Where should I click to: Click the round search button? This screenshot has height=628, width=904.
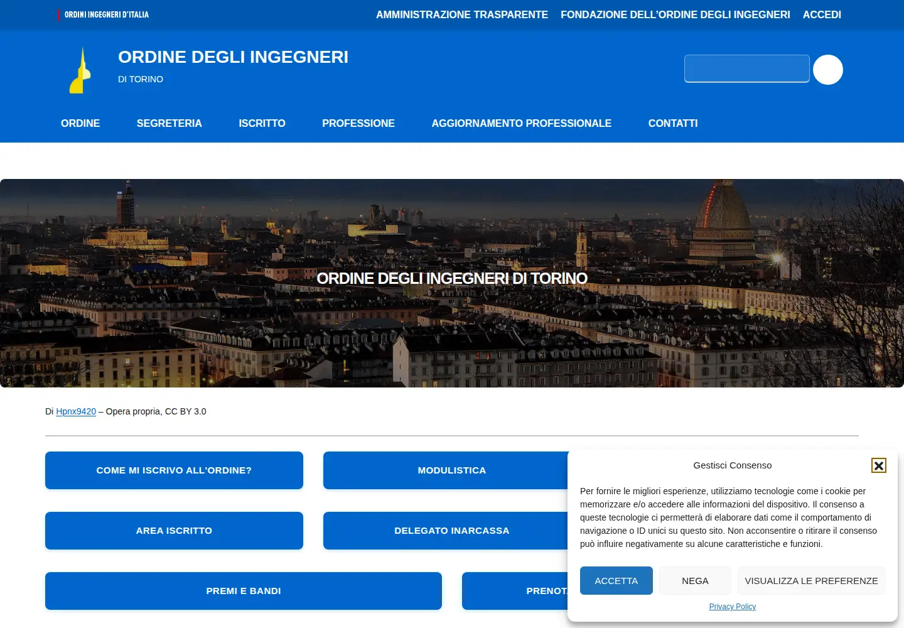coord(828,70)
